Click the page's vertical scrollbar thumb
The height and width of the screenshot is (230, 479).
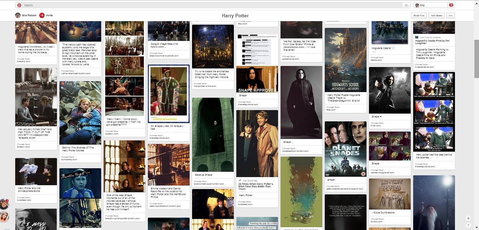[476, 58]
